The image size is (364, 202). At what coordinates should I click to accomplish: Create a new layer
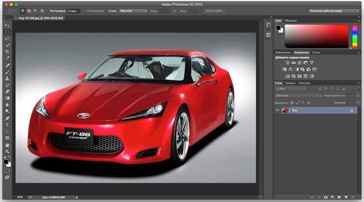tap(346, 197)
